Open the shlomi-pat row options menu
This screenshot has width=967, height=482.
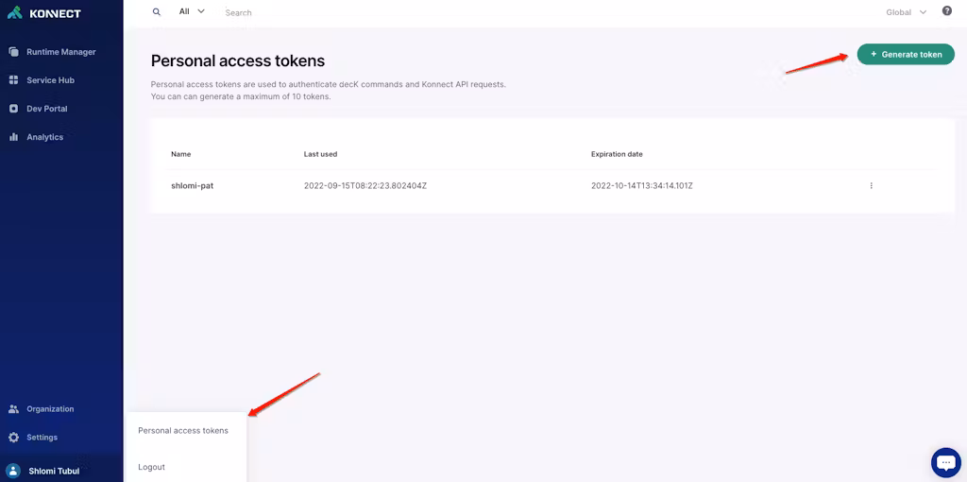pos(871,186)
